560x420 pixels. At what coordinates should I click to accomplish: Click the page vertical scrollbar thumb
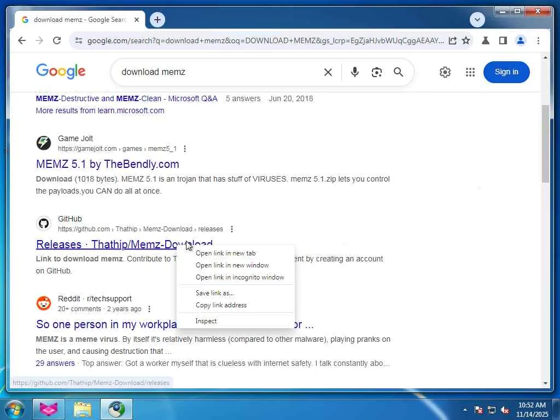[x=545, y=144]
